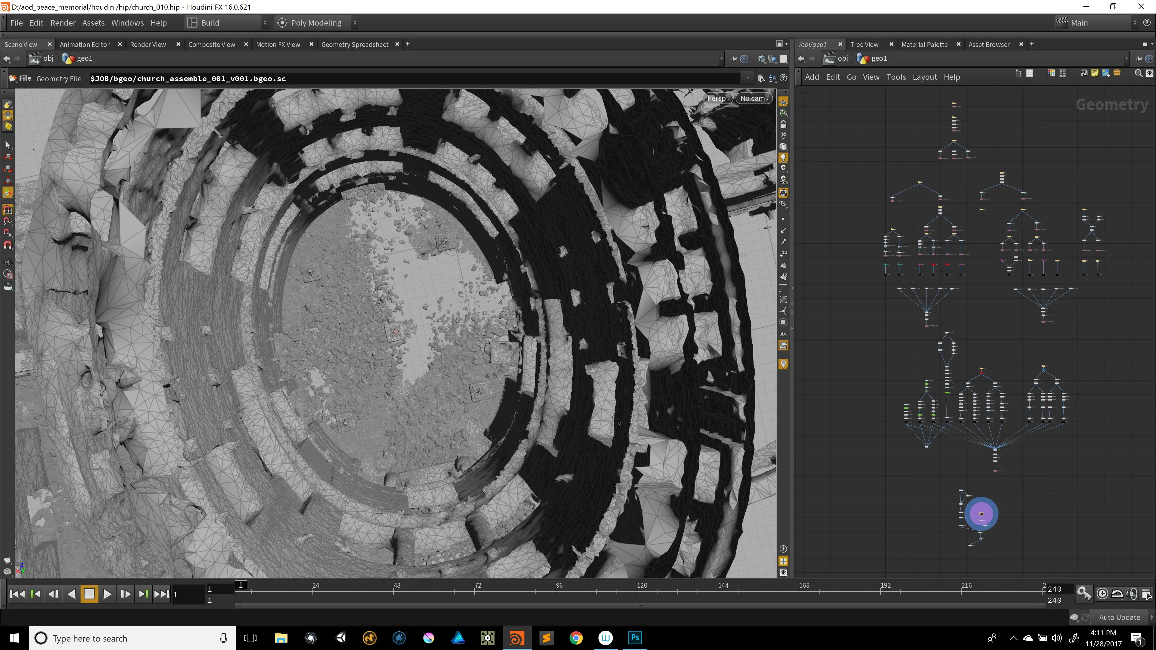Open the viewport help question-mark icon
Screen dimensions: 1156x650
coord(783,78)
